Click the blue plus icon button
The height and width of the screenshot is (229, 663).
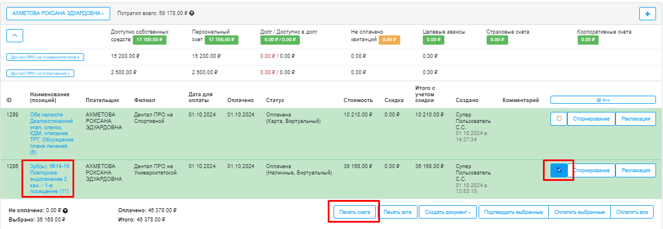coord(647,13)
